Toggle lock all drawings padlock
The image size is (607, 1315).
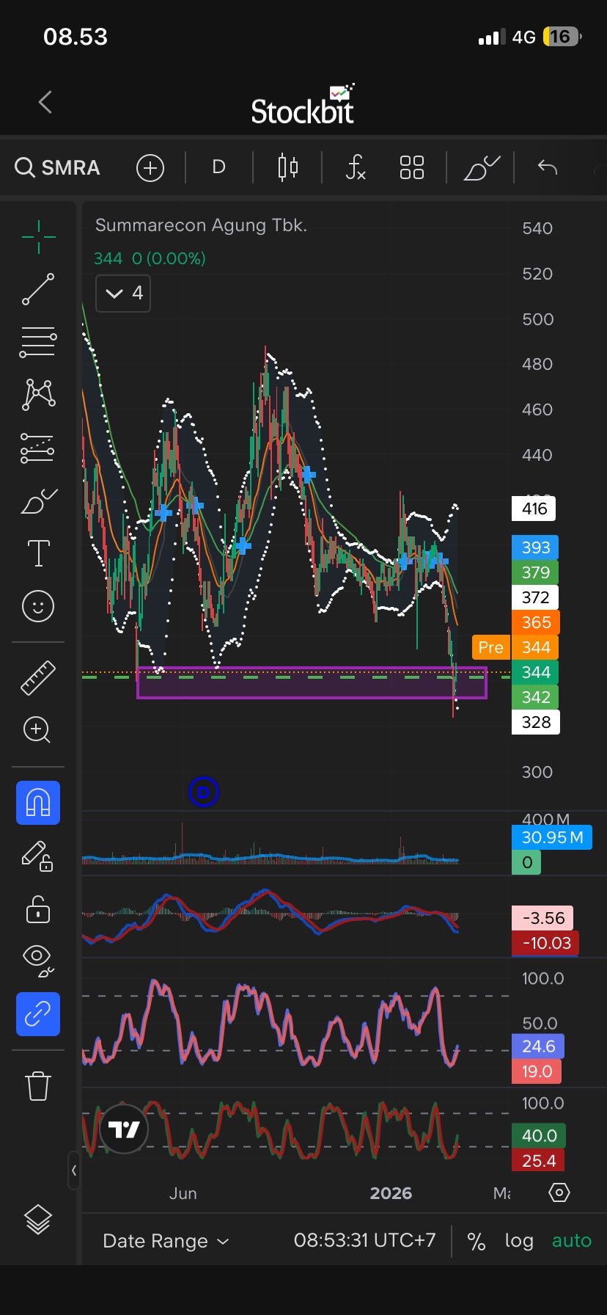click(x=38, y=908)
